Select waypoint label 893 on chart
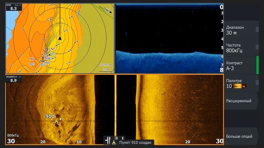The width and height of the screenshot is (264, 148). click(x=43, y=65)
